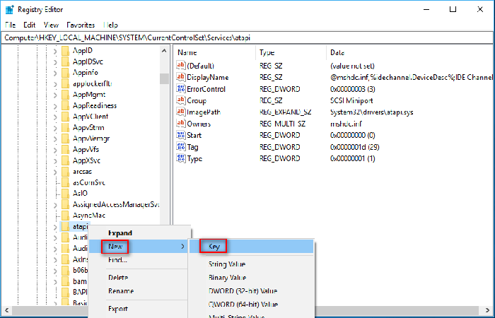Click the AsIO folder icon
This screenshot has width=495, height=318.
65,194
